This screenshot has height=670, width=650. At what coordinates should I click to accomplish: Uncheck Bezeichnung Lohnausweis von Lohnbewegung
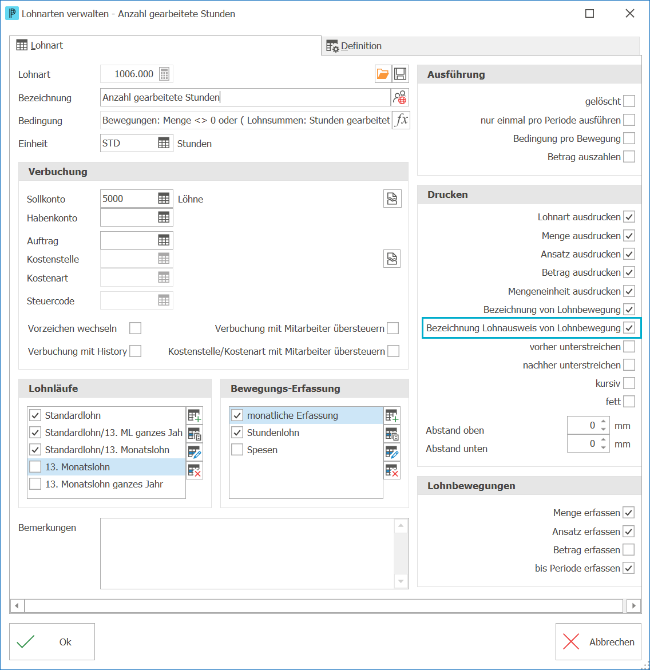coord(629,328)
